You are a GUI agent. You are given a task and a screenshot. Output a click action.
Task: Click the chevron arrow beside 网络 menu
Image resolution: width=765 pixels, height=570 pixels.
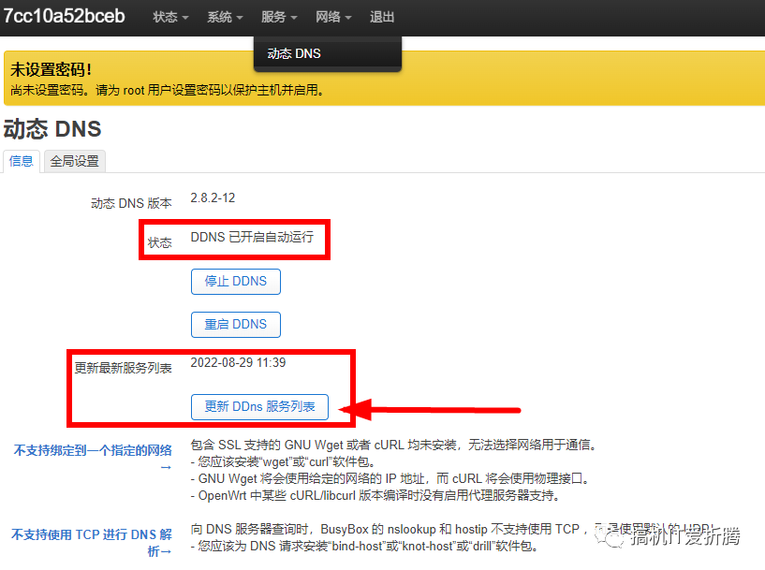pos(348,16)
